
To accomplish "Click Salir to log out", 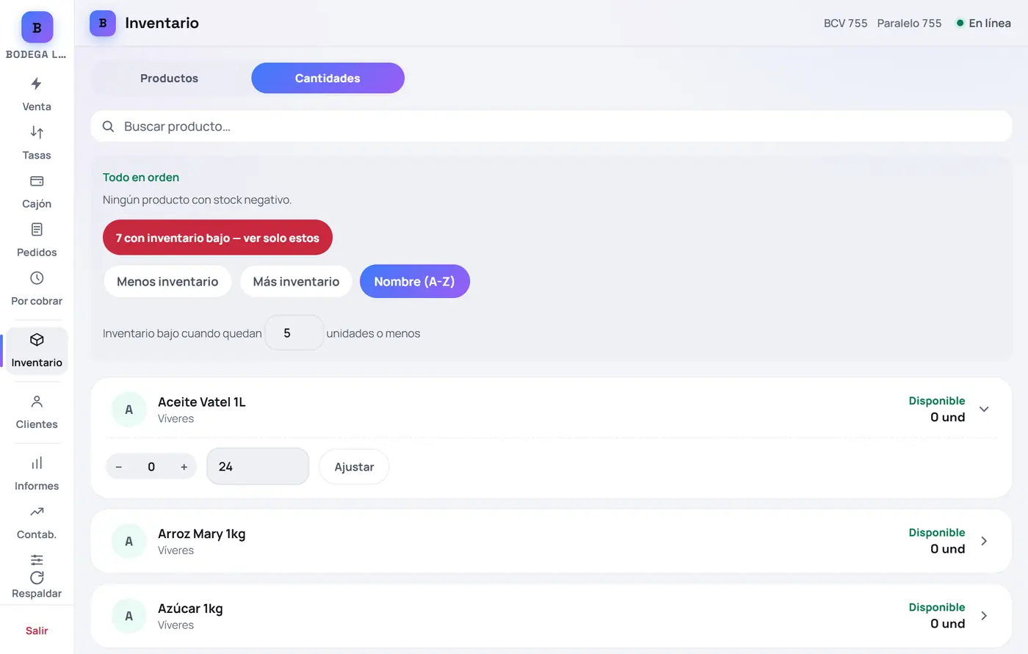I will [37, 631].
